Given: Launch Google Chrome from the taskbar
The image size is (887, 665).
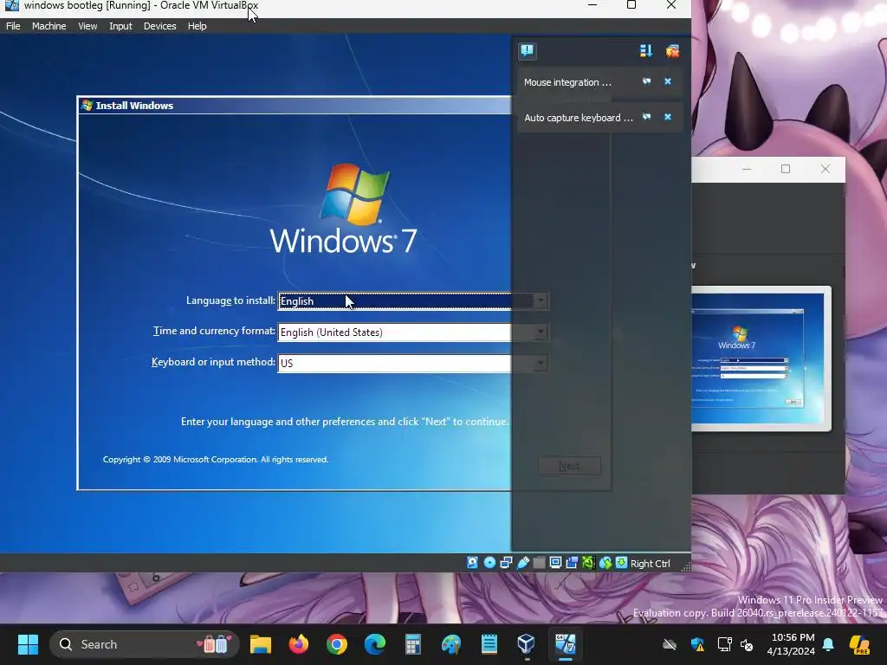Looking at the screenshot, I should point(337,644).
